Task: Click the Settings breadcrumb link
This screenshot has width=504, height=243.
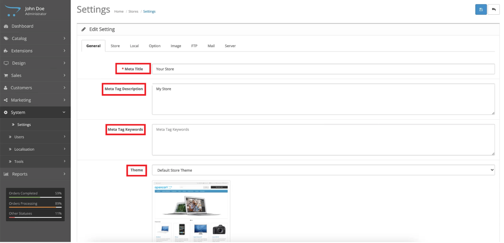Action: pyautogui.click(x=149, y=11)
